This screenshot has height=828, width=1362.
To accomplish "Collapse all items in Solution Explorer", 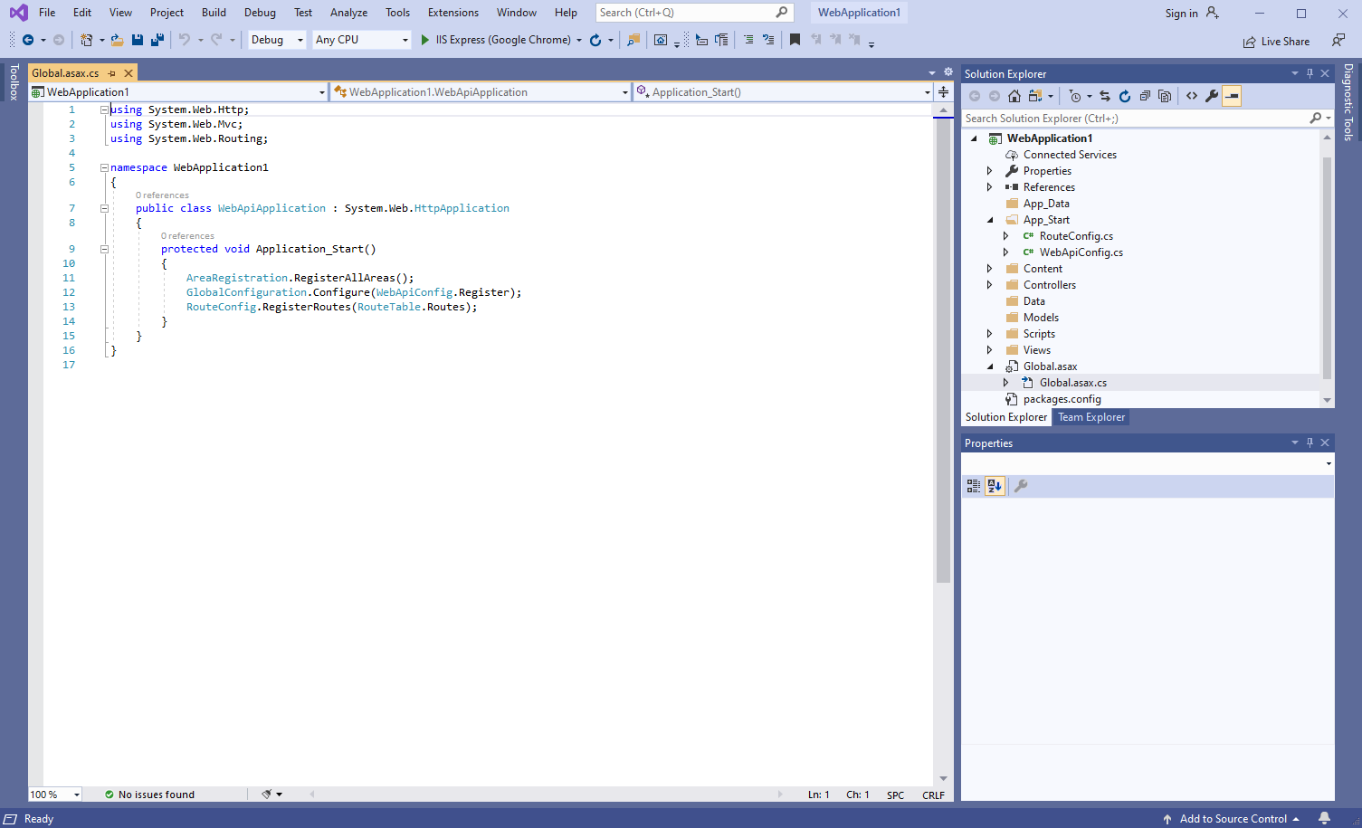I will (1145, 96).
